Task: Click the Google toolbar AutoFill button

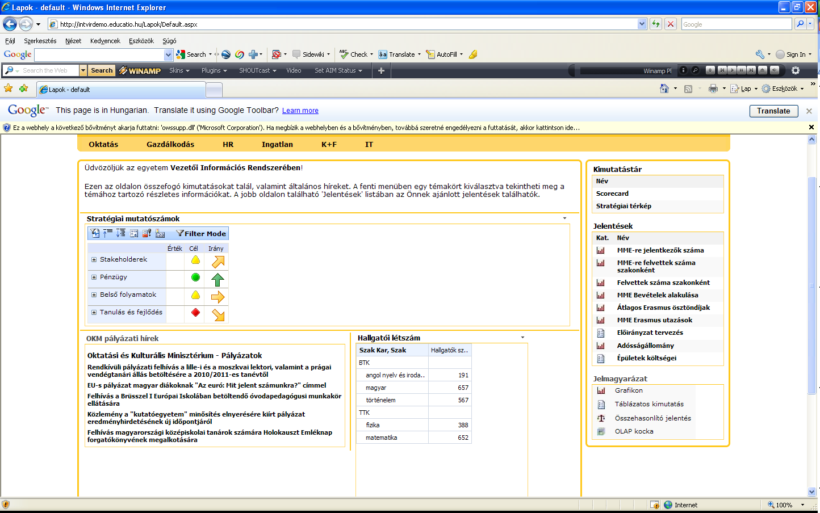Action: (x=445, y=54)
